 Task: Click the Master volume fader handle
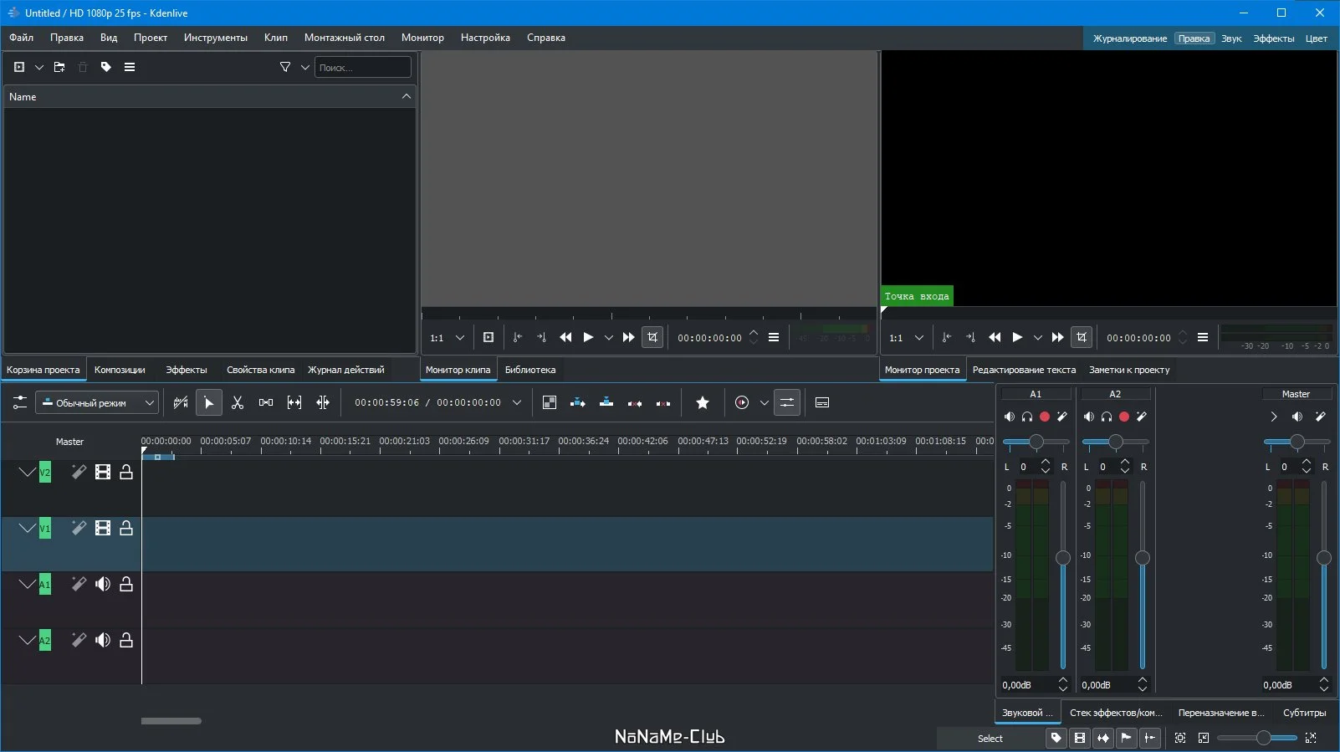tap(1323, 558)
